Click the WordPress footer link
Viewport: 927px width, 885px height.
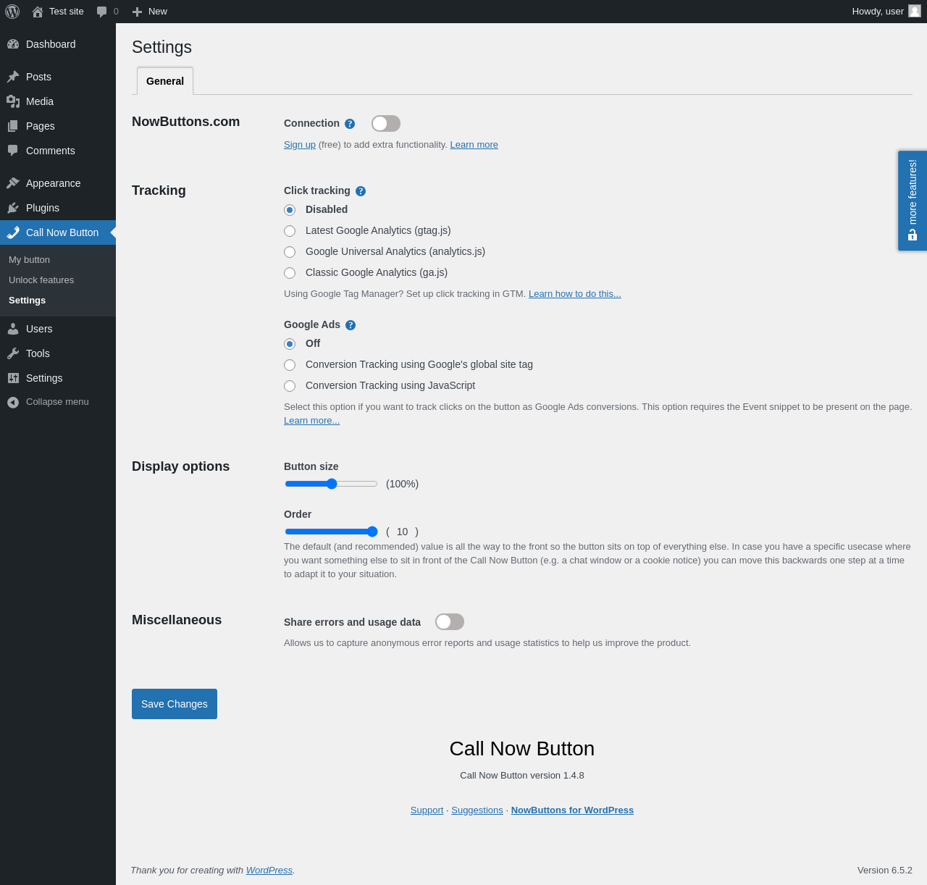click(269, 871)
